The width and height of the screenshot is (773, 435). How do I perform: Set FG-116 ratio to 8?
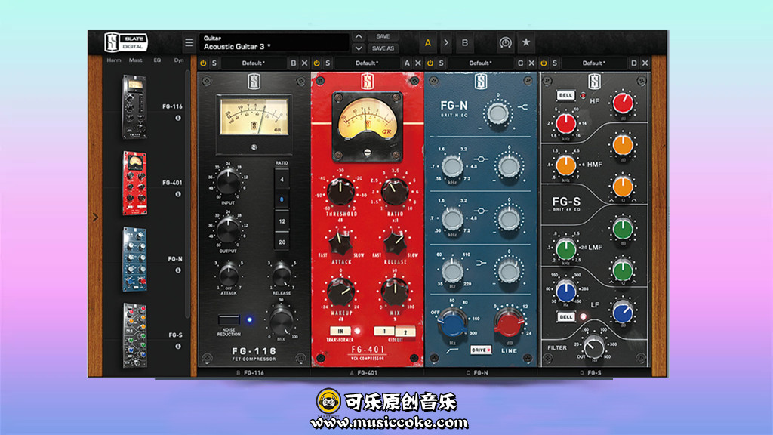[x=282, y=199]
